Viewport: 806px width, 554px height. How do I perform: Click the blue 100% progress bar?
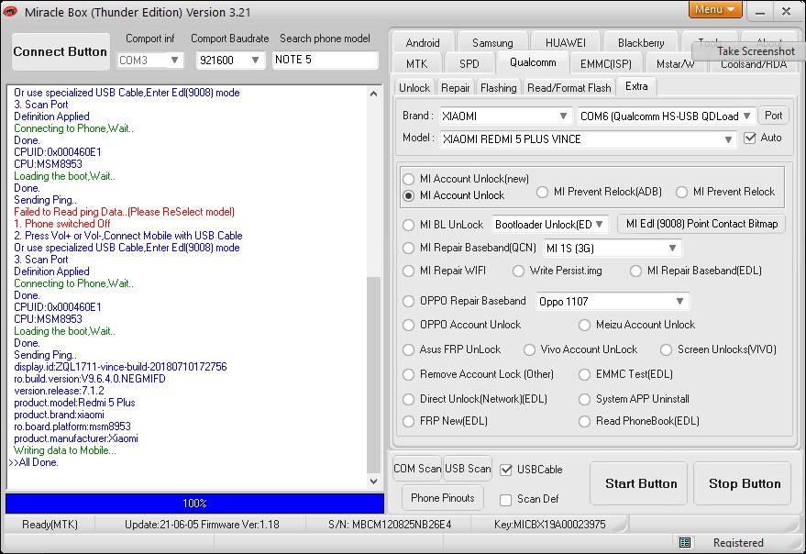194,503
